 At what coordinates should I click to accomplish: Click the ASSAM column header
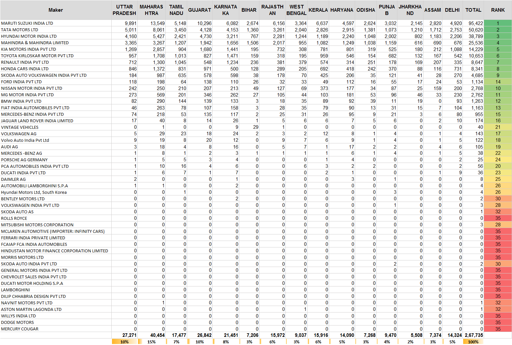433,10
